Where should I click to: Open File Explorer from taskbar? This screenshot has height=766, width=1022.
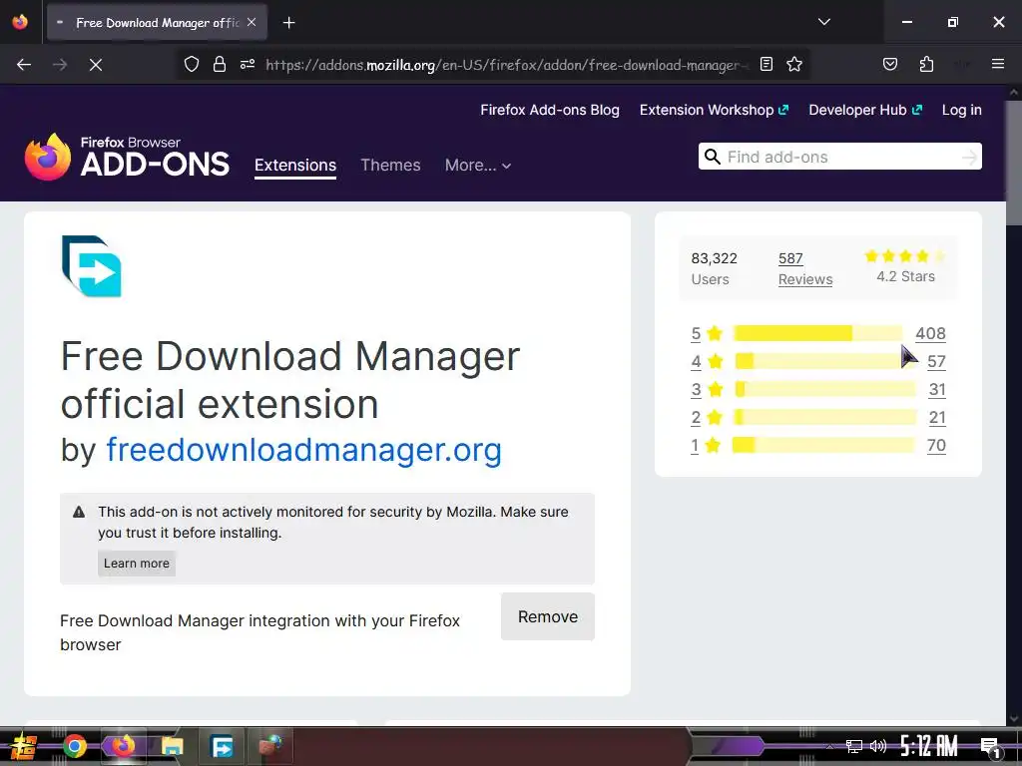(173, 746)
